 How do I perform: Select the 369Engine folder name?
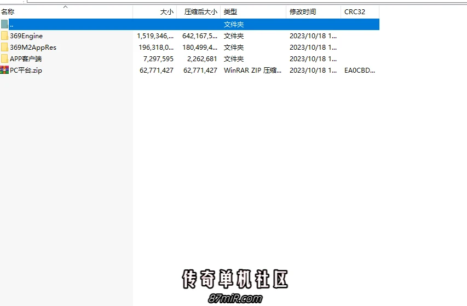(26, 36)
